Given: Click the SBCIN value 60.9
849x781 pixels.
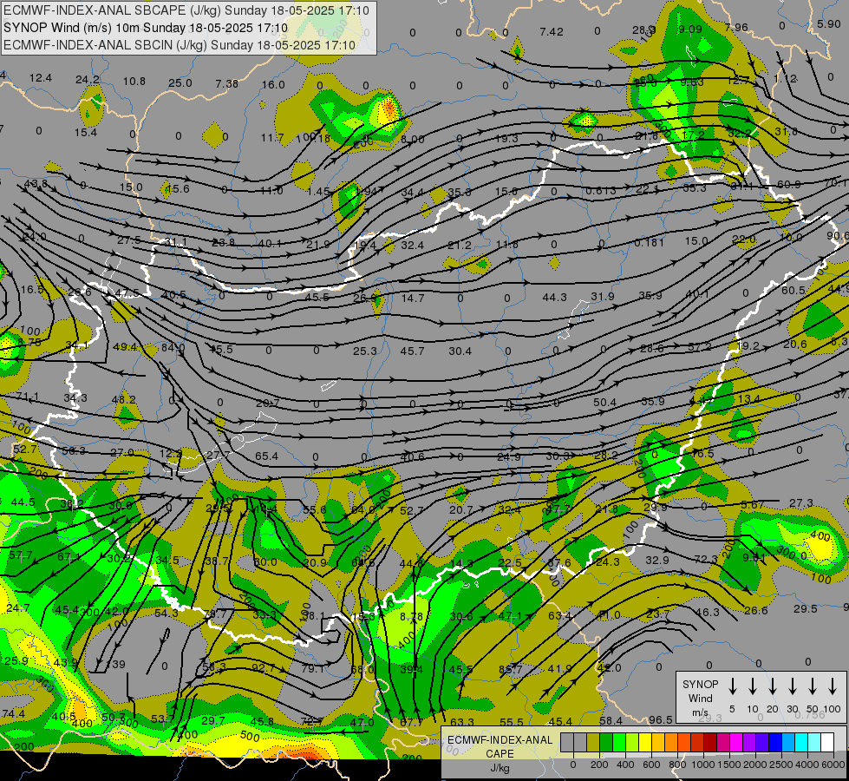Looking at the screenshot, I should tap(789, 184).
